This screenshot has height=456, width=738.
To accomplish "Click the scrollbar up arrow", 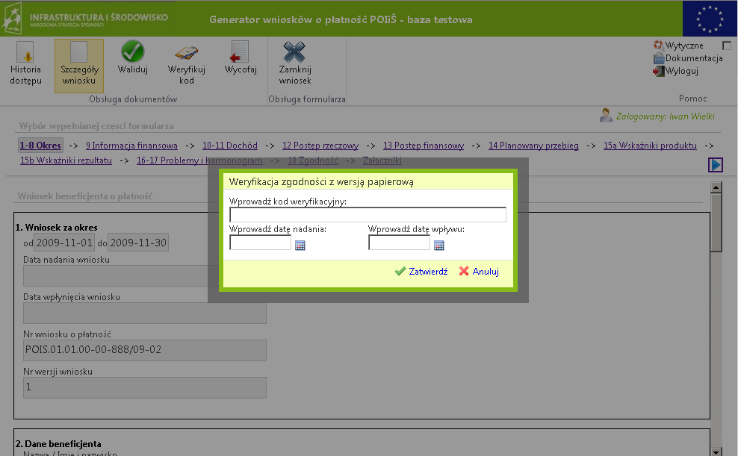I will 716,187.
